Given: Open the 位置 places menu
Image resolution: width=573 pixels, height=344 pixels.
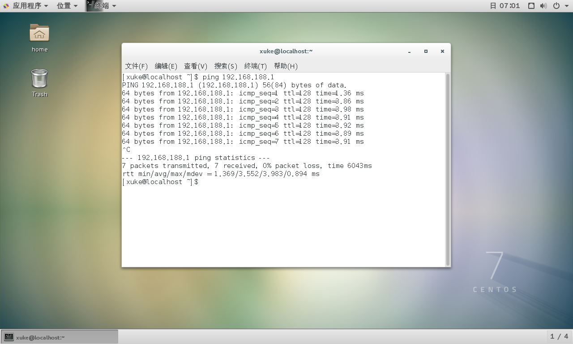Looking at the screenshot, I should coord(67,6).
